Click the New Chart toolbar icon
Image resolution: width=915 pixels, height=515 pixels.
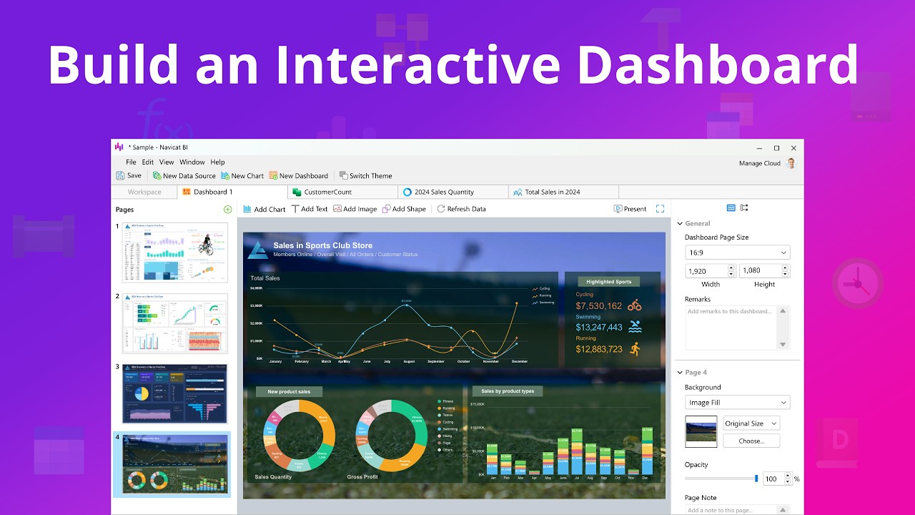tap(225, 175)
